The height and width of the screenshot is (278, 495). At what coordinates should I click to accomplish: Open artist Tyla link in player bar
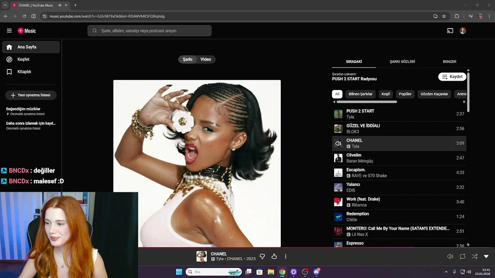pyautogui.click(x=220, y=259)
